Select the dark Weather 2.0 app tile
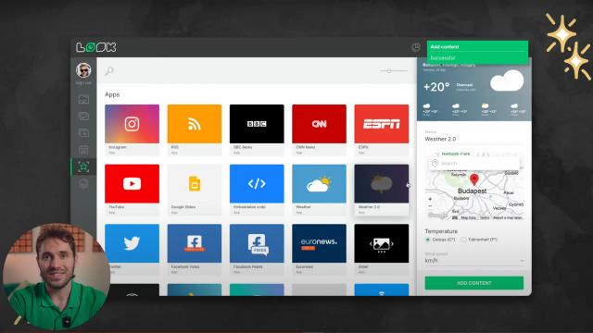This screenshot has height=333, width=593. pyautogui.click(x=382, y=190)
